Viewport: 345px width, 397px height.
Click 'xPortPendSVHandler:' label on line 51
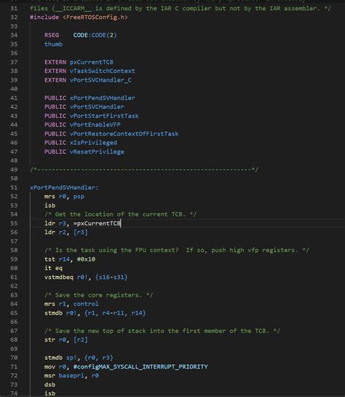click(x=64, y=188)
